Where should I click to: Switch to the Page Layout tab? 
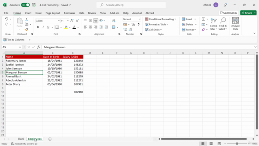coord(53,13)
